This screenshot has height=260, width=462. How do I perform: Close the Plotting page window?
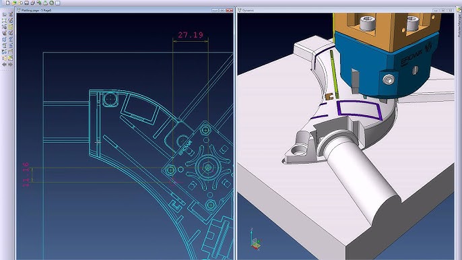pos(229,10)
